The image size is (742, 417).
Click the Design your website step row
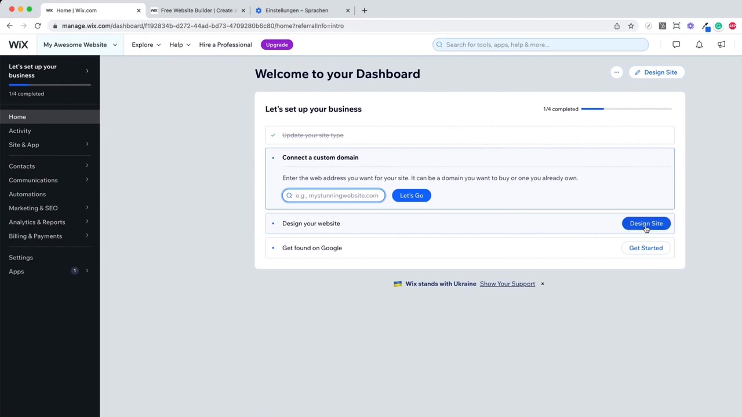[x=470, y=224]
